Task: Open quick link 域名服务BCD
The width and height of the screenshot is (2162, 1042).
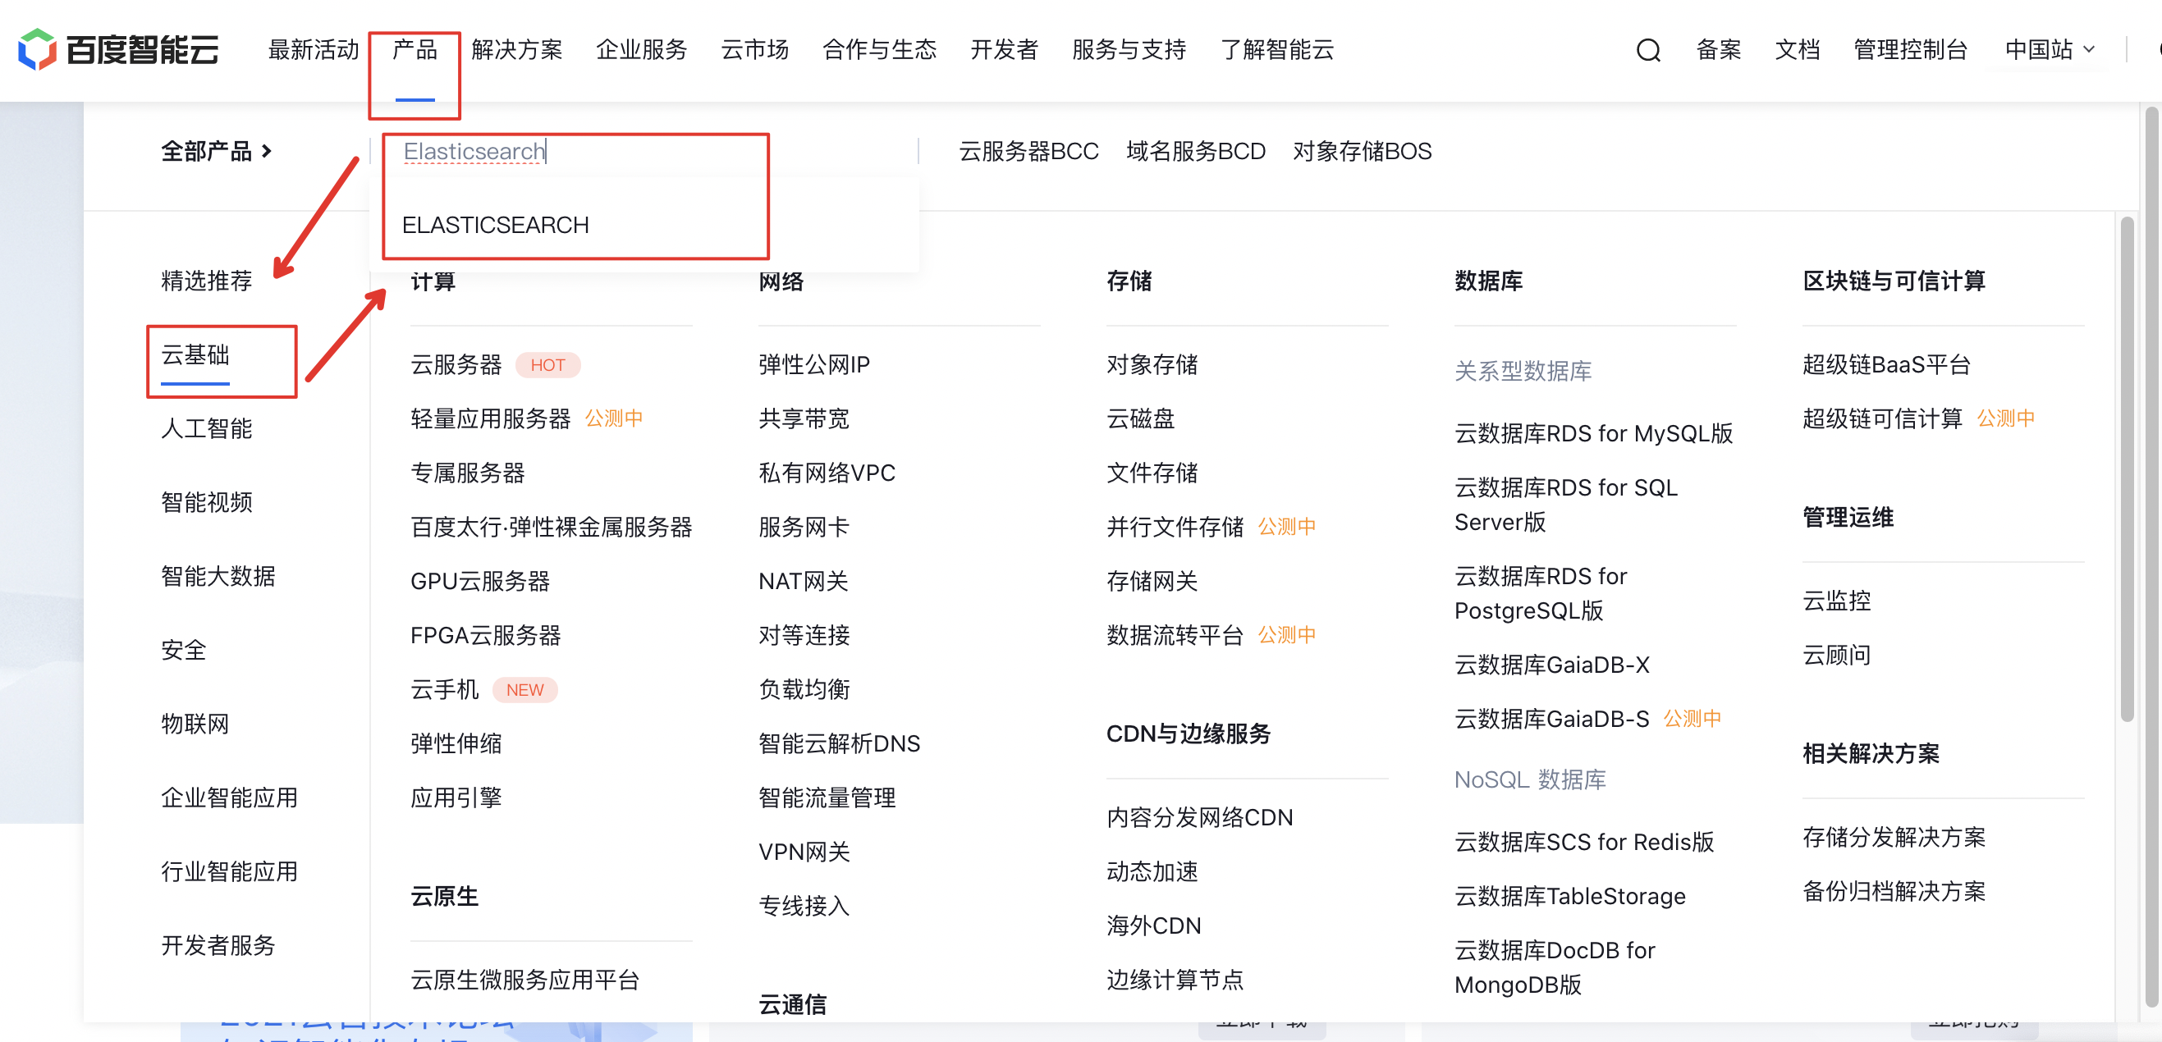Action: (1195, 151)
